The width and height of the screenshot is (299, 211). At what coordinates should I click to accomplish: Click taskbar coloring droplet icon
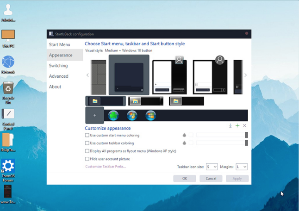[184, 143]
